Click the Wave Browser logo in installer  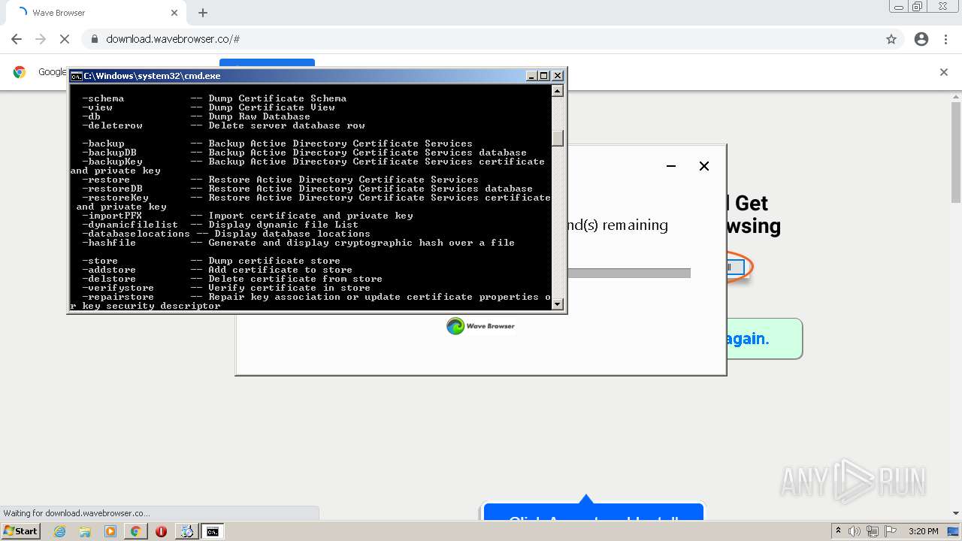(x=481, y=326)
